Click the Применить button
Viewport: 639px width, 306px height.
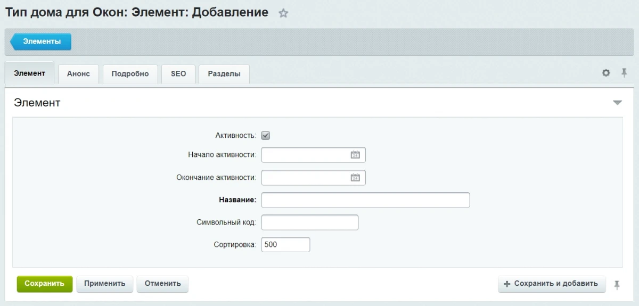[105, 284]
